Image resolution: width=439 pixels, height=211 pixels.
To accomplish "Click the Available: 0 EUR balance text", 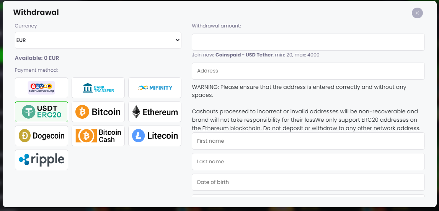I will (37, 58).
